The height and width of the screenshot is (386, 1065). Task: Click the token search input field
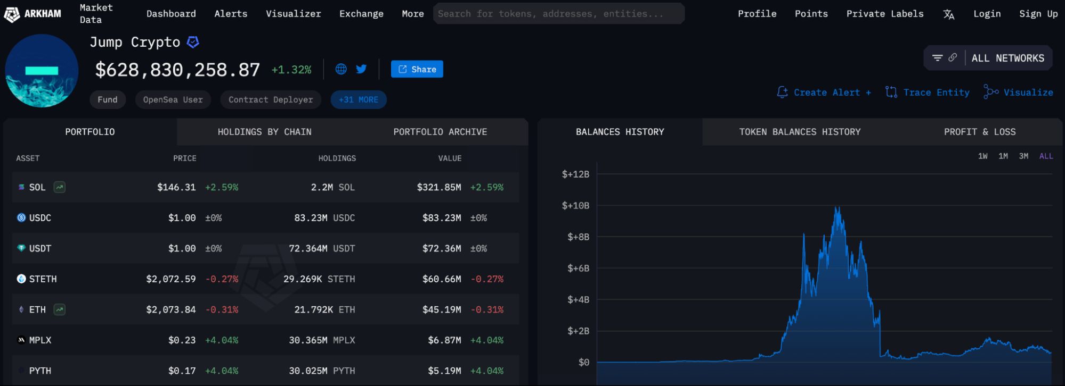558,14
